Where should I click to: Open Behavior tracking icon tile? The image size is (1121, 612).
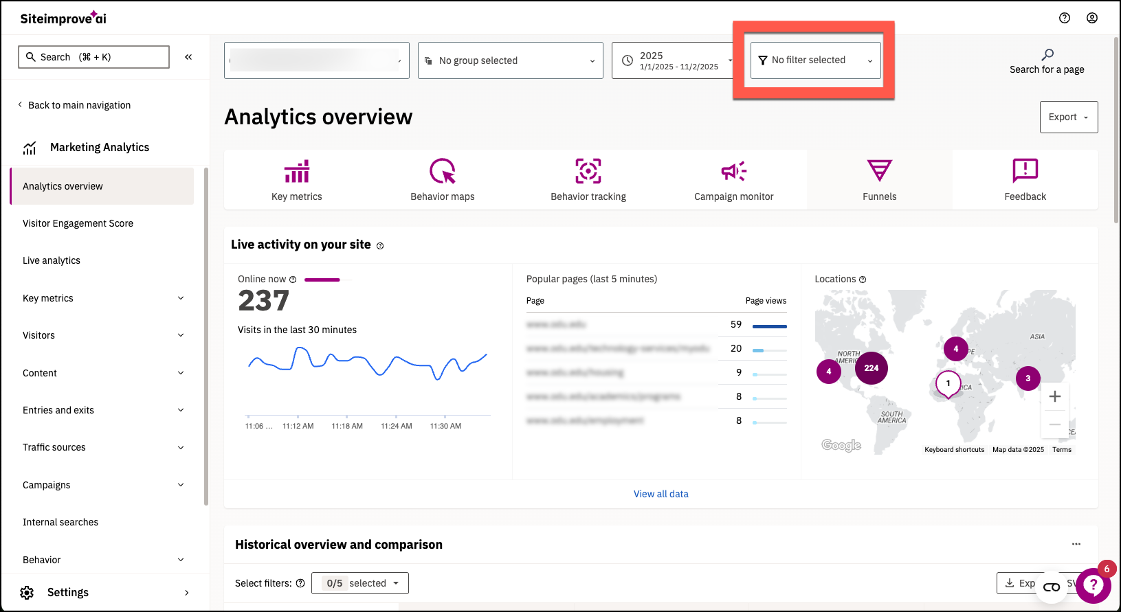588,180
